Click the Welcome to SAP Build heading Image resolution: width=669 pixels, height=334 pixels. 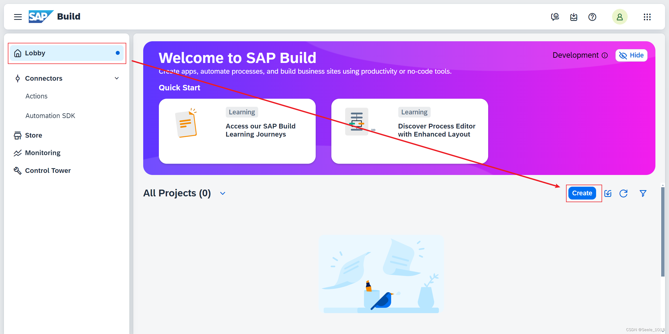237,58
